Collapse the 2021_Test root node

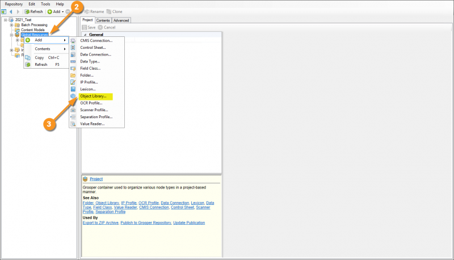point(6,20)
